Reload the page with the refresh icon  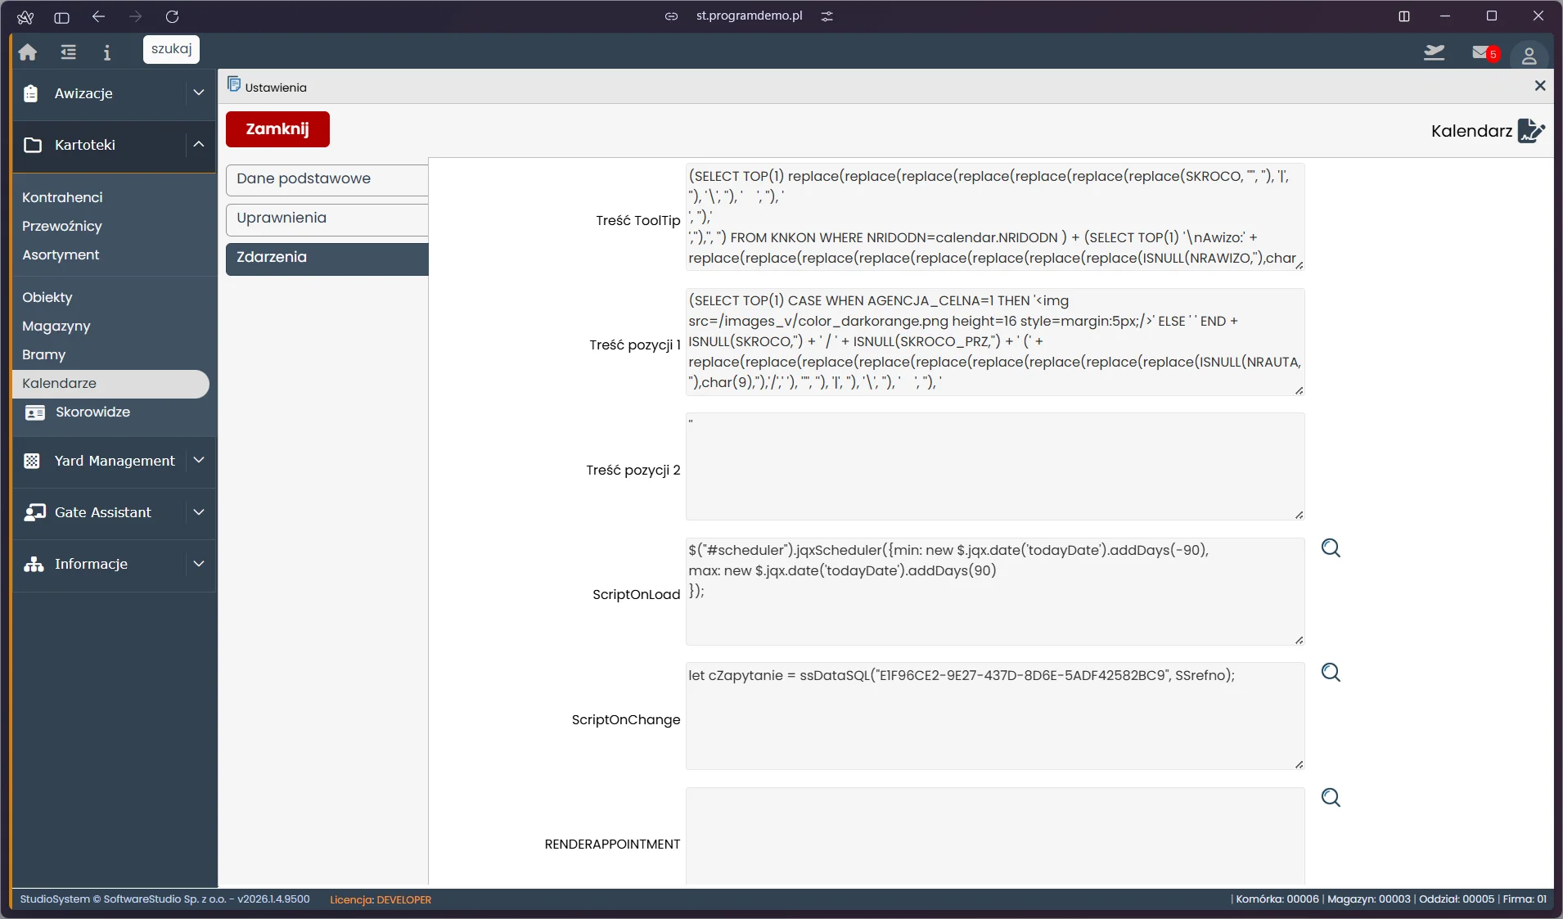(x=172, y=16)
